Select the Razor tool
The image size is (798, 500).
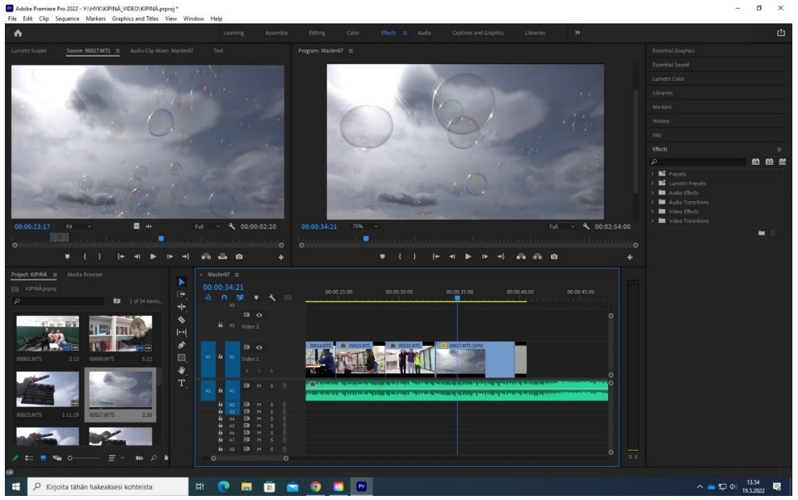(182, 320)
